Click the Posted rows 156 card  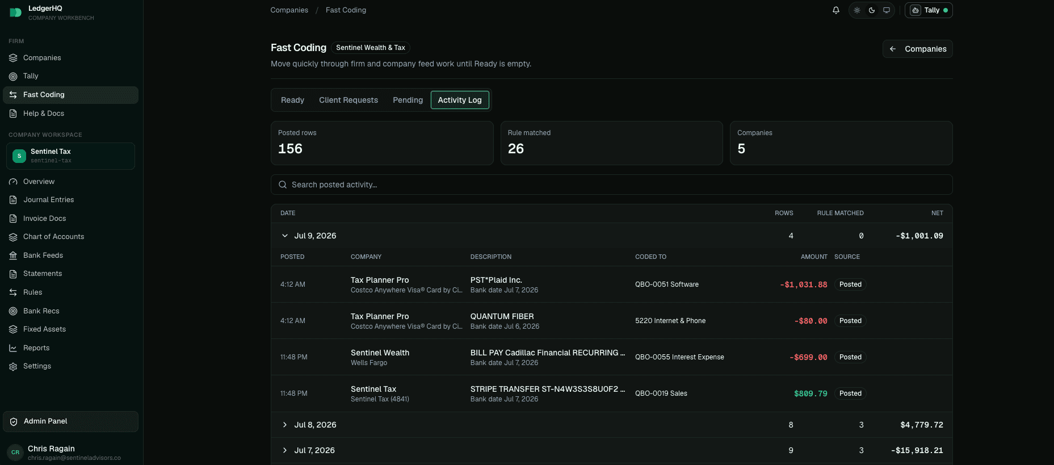tap(382, 143)
